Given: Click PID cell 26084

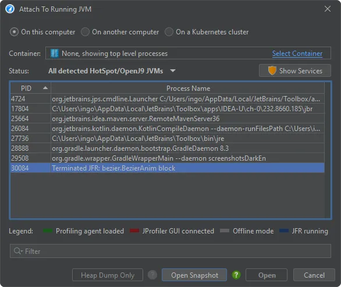Looking at the screenshot, I should (x=31, y=129).
